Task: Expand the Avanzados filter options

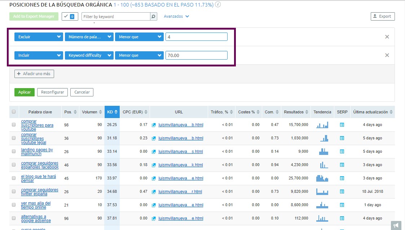Action: 176,17
